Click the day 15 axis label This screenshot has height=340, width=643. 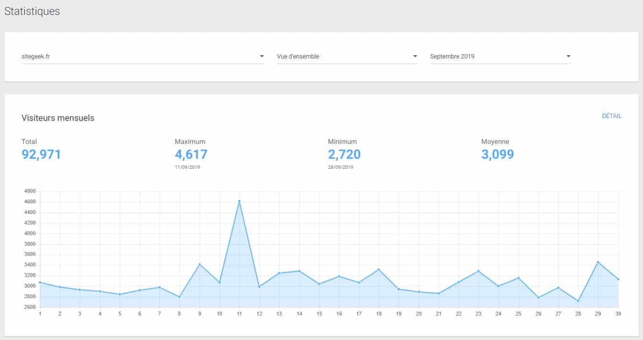click(x=319, y=313)
